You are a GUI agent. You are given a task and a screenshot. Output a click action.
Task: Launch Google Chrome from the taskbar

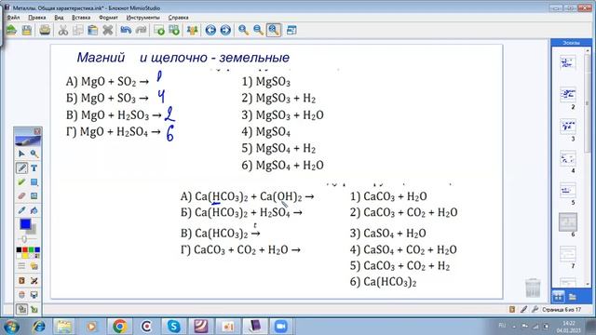click(120, 327)
